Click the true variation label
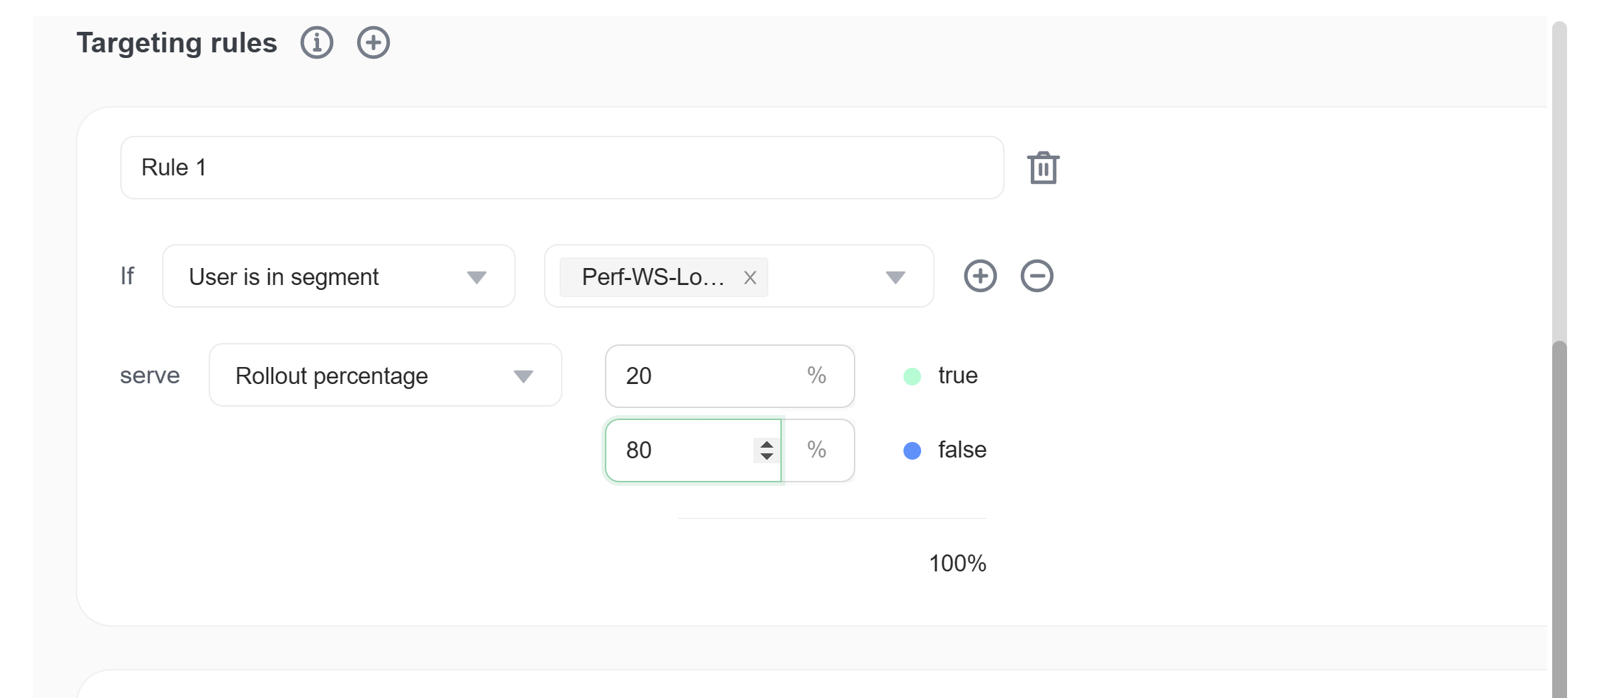The width and height of the screenshot is (1601, 698). pyautogui.click(x=957, y=376)
